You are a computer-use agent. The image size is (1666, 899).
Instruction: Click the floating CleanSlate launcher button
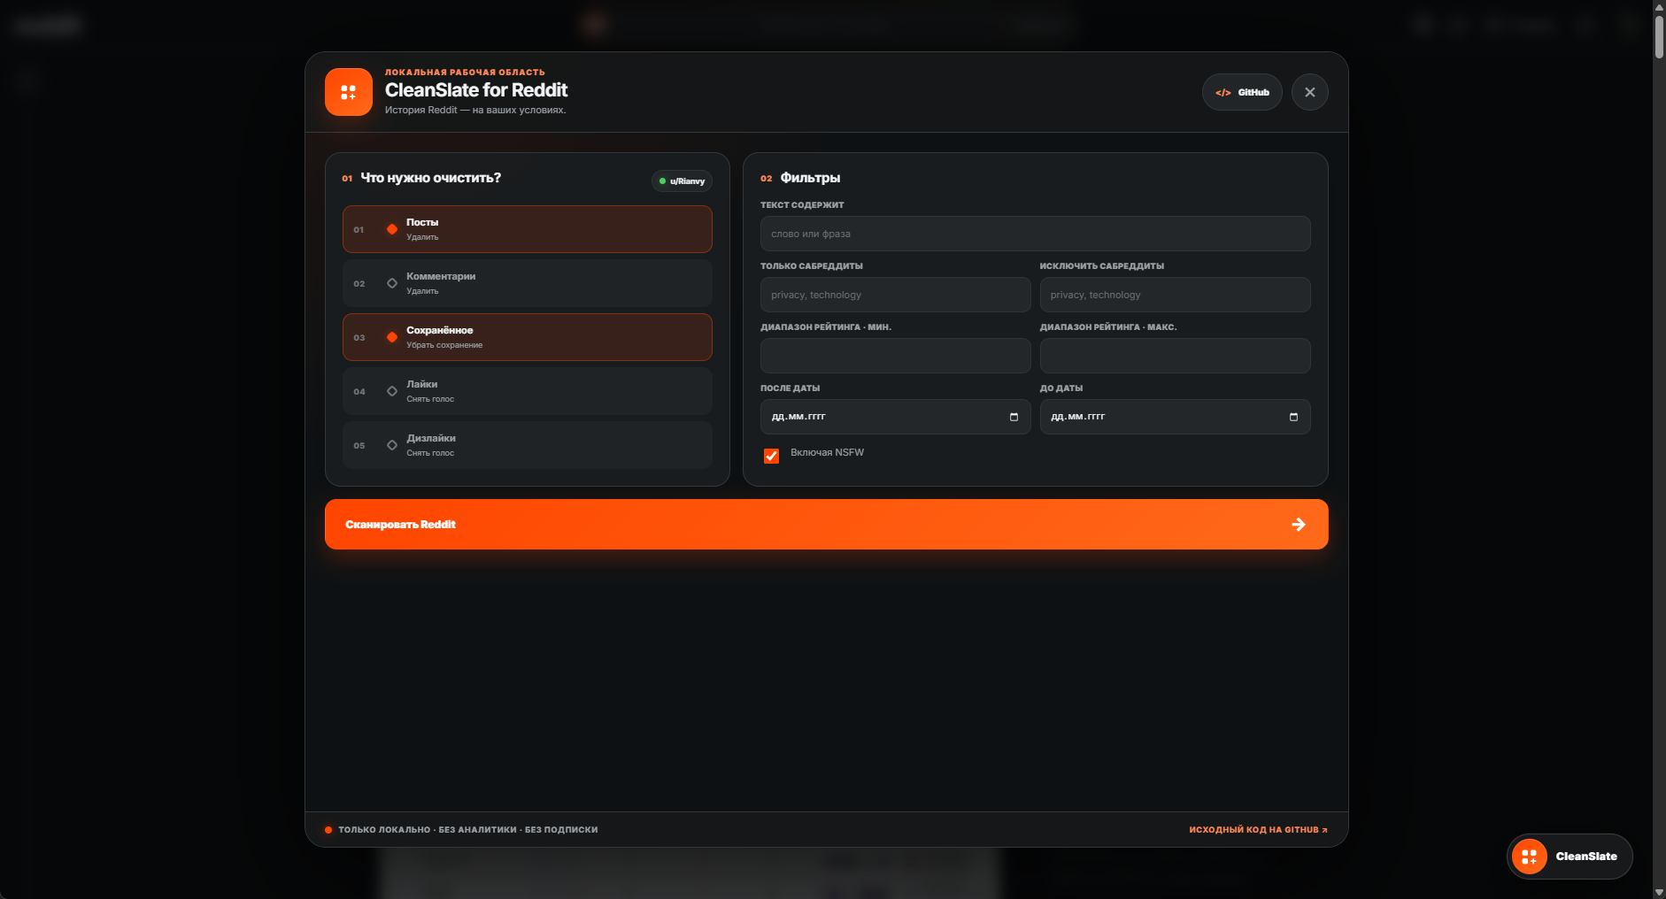1570,857
